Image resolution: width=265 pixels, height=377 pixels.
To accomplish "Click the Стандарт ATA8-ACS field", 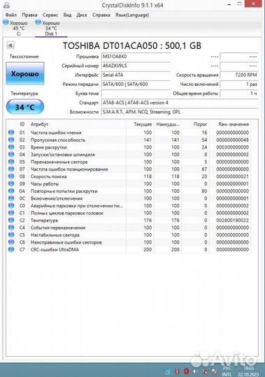I will tap(180, 103).
